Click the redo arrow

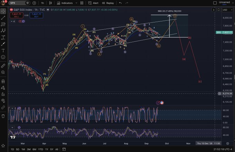(x=127, y=3)
